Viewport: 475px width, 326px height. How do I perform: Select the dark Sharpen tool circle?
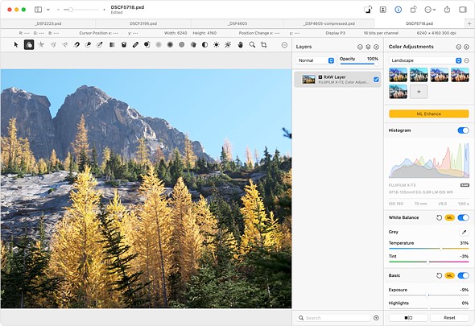click(x=170, y=45)
